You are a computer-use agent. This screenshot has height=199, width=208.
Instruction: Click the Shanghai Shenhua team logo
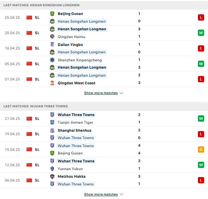click(52, 130)
